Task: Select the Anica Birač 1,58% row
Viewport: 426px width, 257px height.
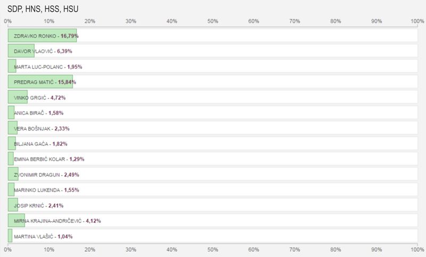Action: (212, 113)
